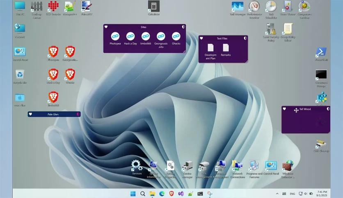
Task: Select the Task Manager desktop shortcut
Action: [238, 8]
